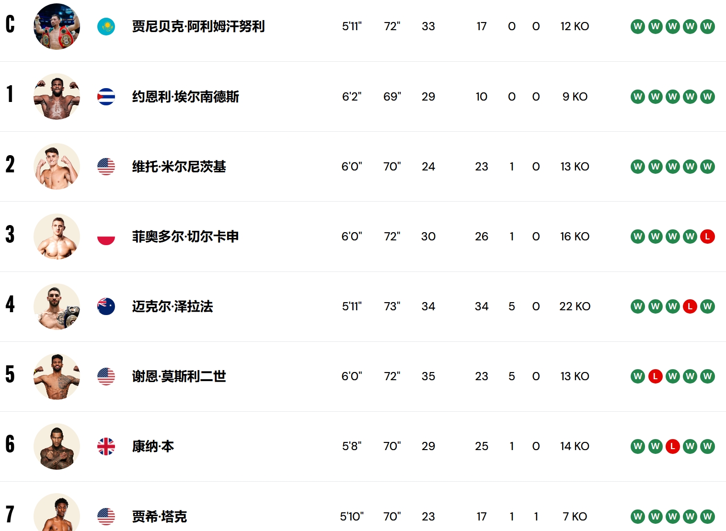
Task: Click the Poland flag icon
Action: pyautogui.click(x=106, y=237)
